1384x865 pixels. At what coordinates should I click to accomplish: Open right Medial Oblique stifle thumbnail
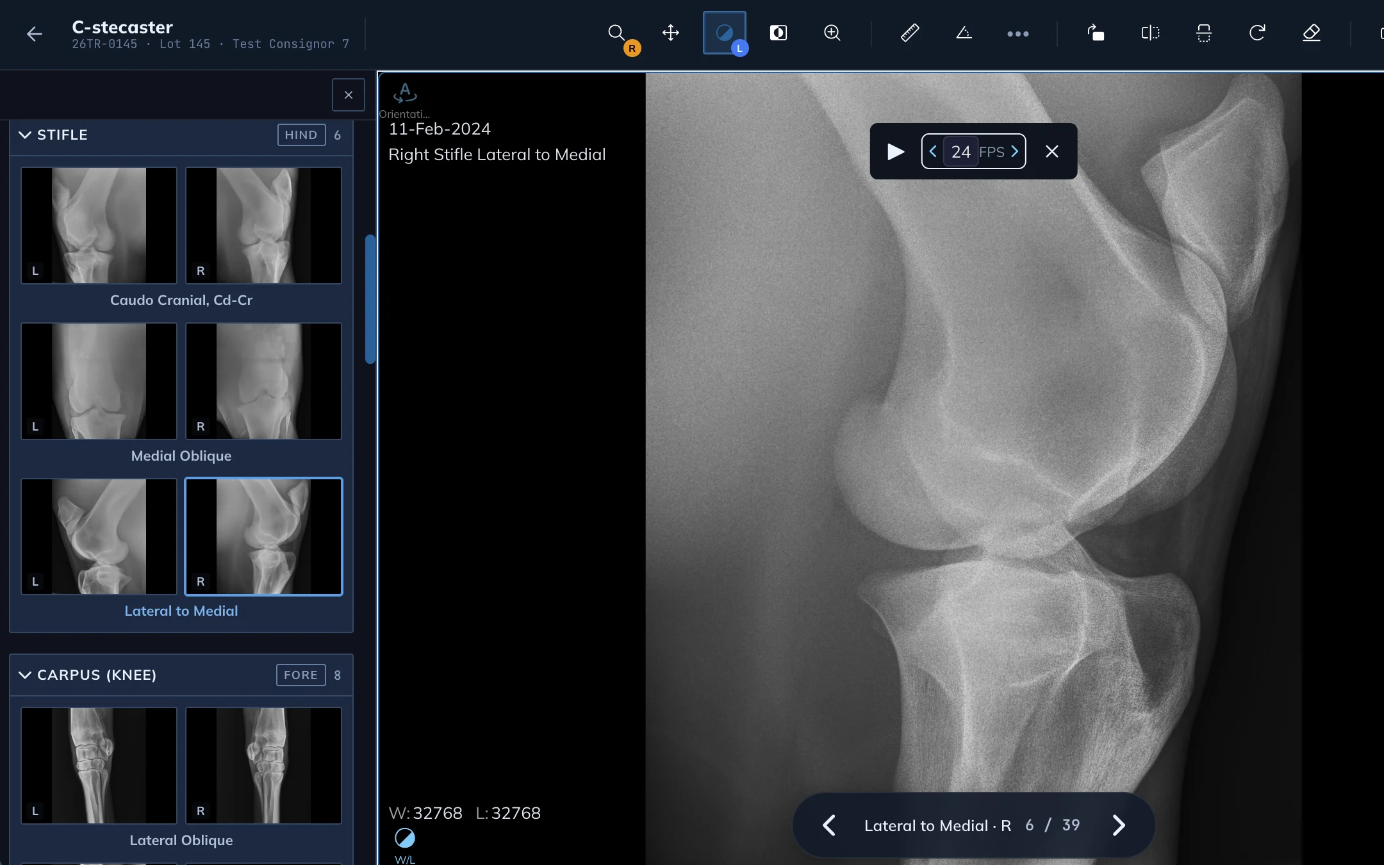point(263,381)
